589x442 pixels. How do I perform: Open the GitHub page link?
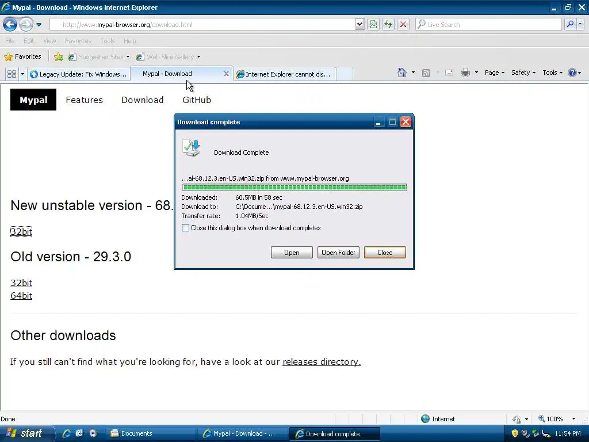tap(197, 100)
